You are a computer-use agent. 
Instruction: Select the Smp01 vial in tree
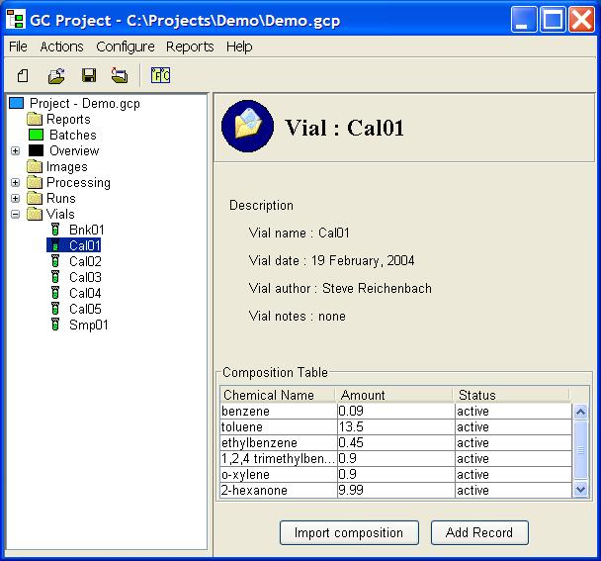click(88, 325)
